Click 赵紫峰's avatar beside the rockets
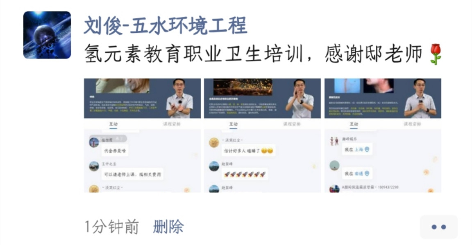This screenshot has width=472, height=245. pos(214,166)
